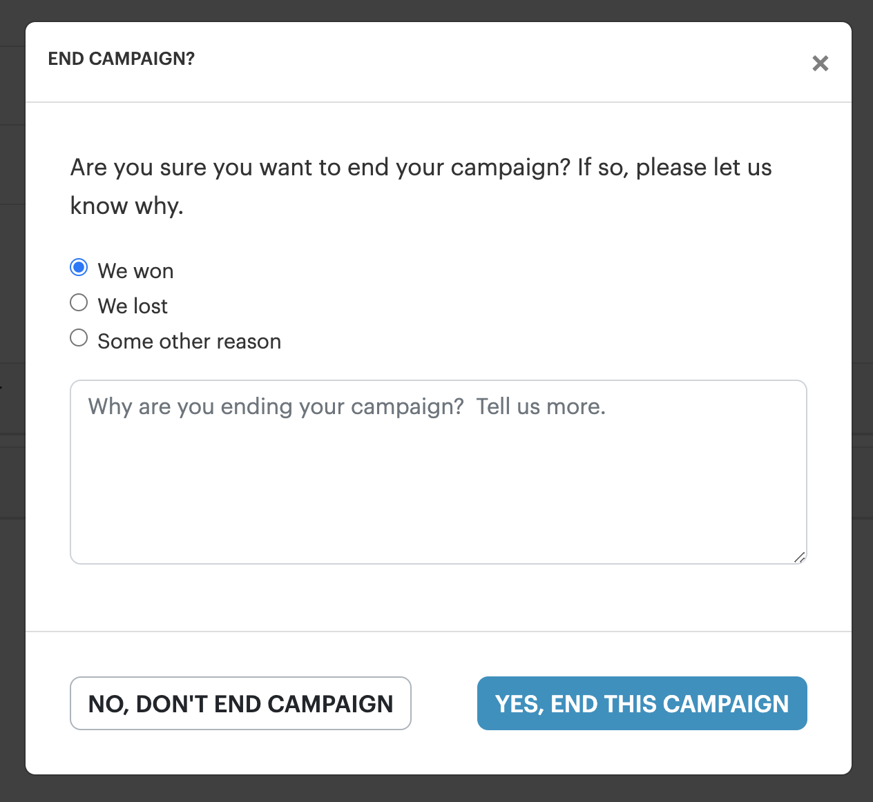Click the "We won" option label text
The height and width of the screenshot is (802, 873).
click(x=135, y=271)
